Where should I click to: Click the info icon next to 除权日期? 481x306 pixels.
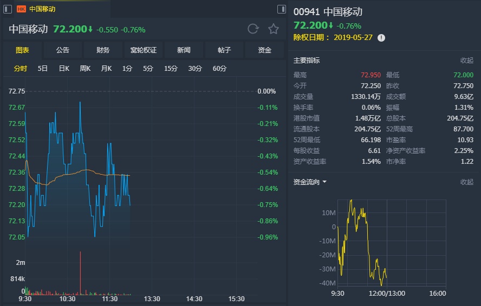point(381,38)
